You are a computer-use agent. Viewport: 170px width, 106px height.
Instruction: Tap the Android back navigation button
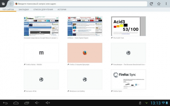click(5, 103)
